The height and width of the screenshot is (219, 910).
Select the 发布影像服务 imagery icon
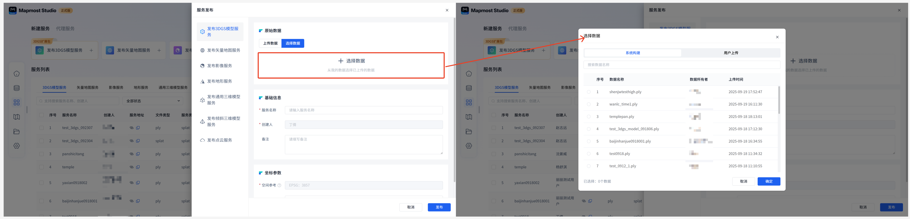point(202,66)
